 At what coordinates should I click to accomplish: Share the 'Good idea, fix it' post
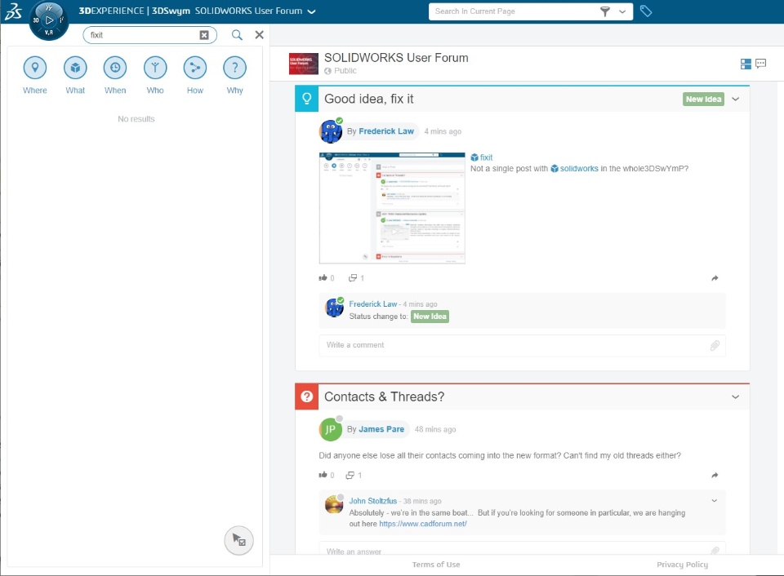715,277
